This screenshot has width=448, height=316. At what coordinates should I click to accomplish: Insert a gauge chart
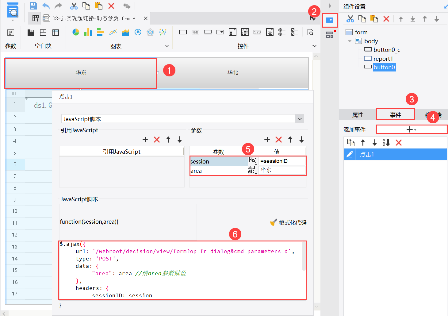(138, 32)
